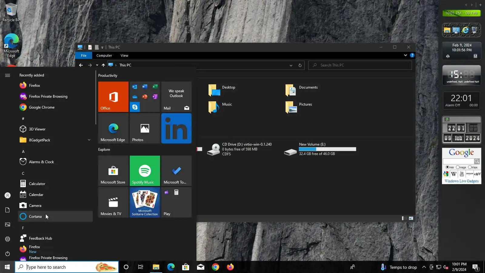
Task: Open Feedback Hub
Action: coord(55,238)
